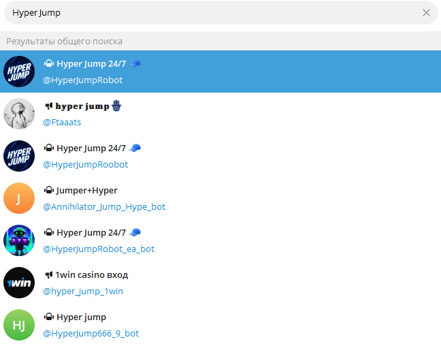Click the blue cap emoji in the highlighted result
Viewport: 441px width, 346px height.
coord(135,63)
